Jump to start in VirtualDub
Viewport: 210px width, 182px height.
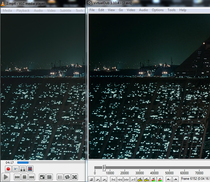click(x=113, y=179)
